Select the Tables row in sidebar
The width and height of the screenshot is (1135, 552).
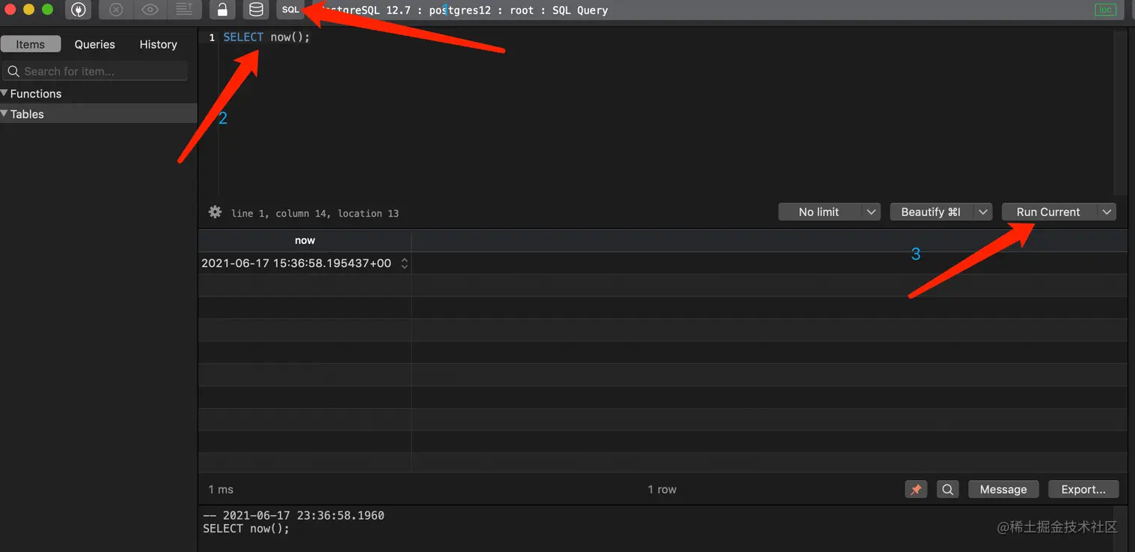coord(98,114)
